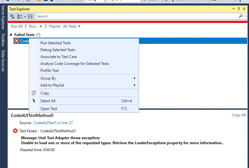Choose Profile Test menu entry
The image size is (249, 168).
pos(84,71)
